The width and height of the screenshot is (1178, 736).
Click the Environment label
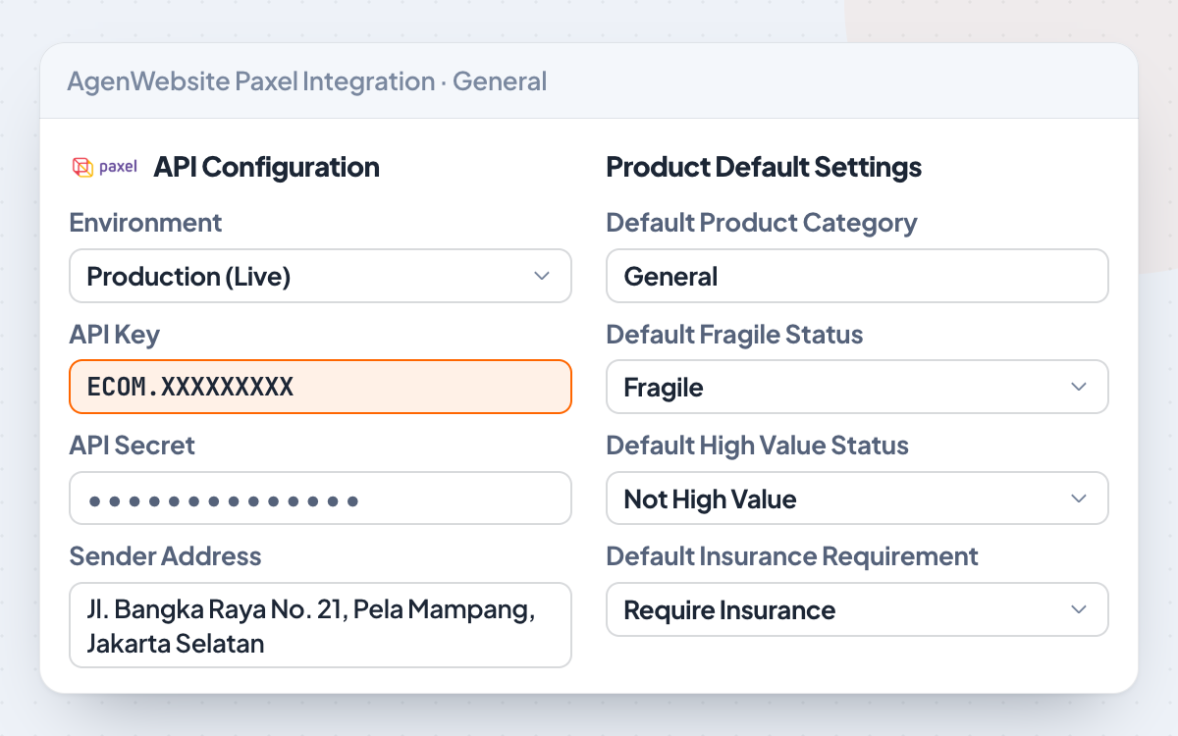coord(145,223)
